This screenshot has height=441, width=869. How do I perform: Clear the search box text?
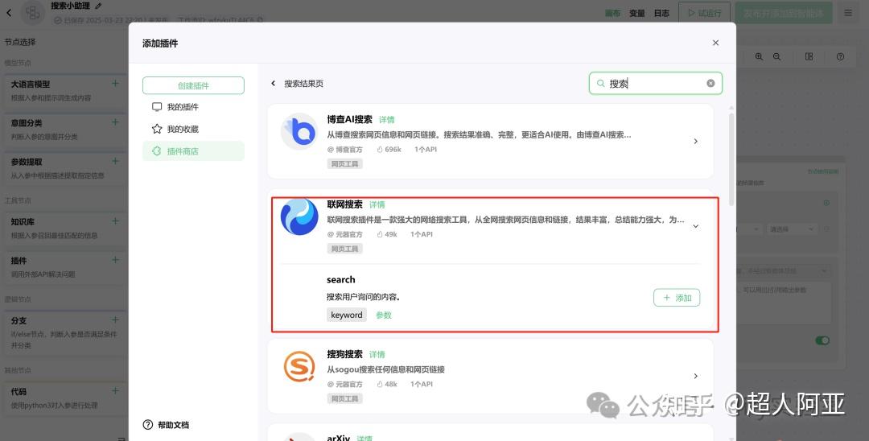[x=710, y=84]
